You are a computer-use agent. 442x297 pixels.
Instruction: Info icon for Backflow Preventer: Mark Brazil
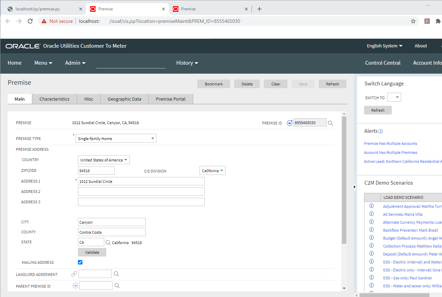pyautogui.click(x=372, y=230)
